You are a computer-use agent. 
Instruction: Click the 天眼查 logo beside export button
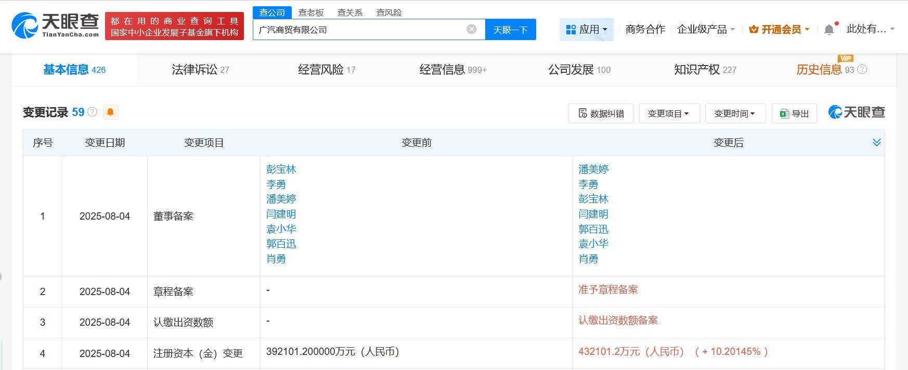point(856,112)
